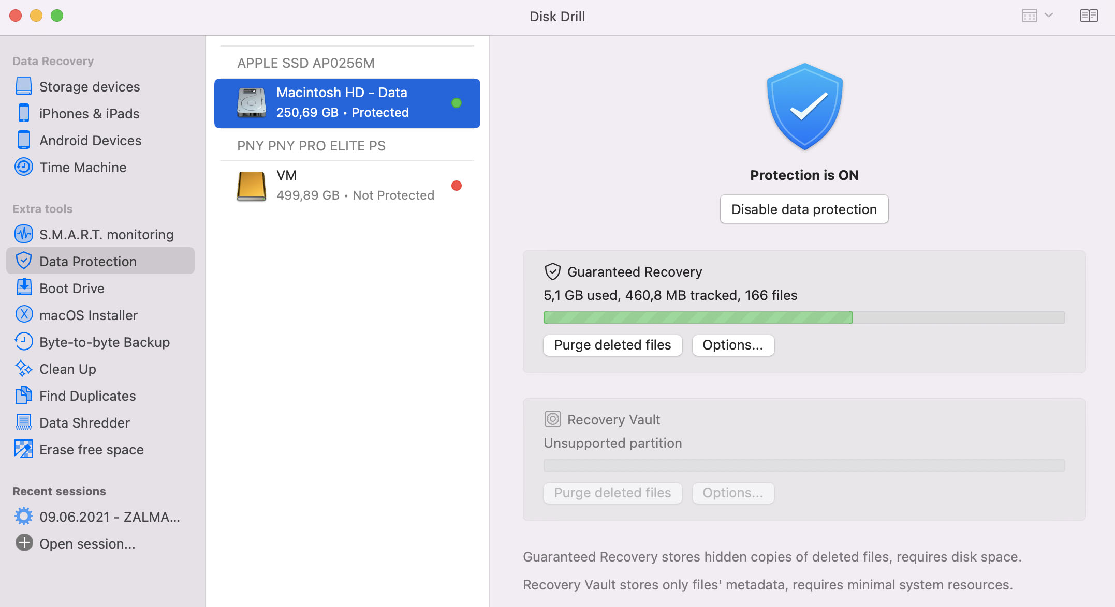
Task: Click the 'Guaranteed Recovery' title text
Action: [x=635, y=272]
